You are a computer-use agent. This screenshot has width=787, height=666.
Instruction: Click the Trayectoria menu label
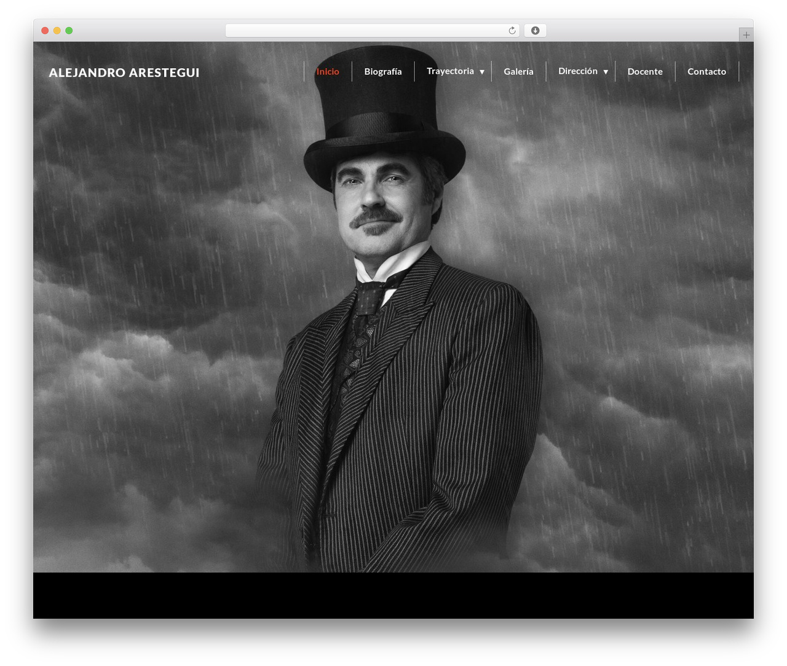(450, 71)
